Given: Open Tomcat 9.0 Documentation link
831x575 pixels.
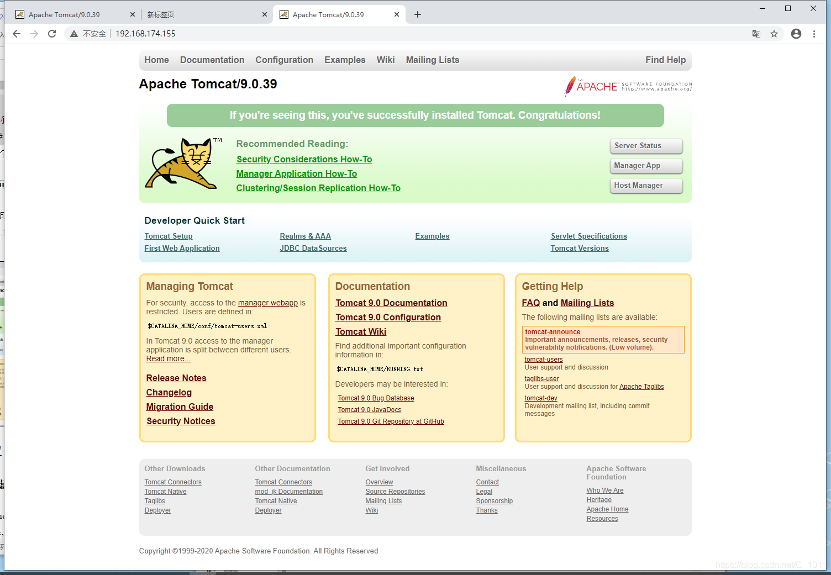Looking at the screenshot, I should [x=391, y=303].
